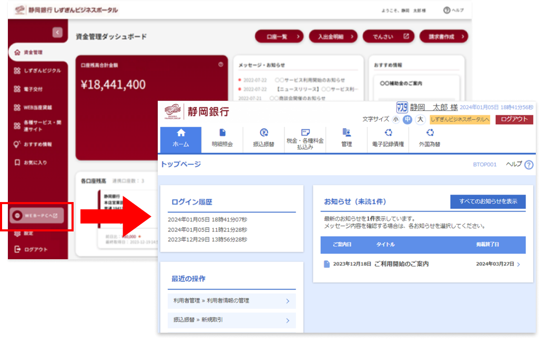Click the ご案内日 column header

(342, 245)
